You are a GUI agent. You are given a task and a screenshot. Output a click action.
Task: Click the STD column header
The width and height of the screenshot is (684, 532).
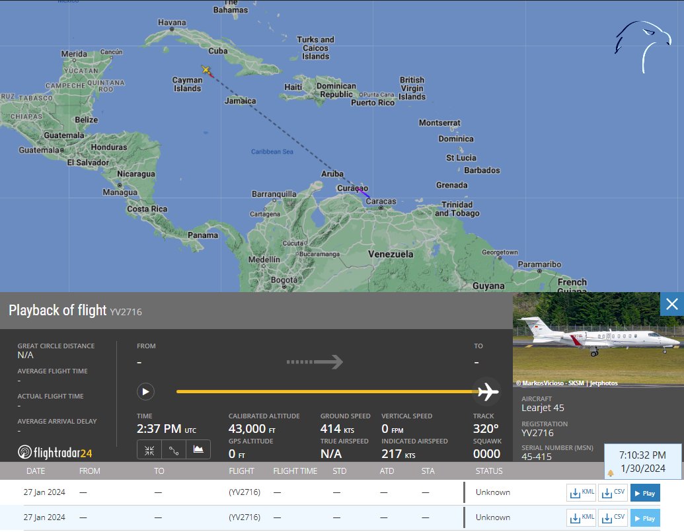(x=340, y=471)
